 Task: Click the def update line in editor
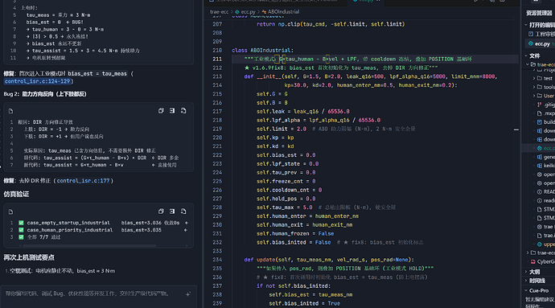point(329,260)
